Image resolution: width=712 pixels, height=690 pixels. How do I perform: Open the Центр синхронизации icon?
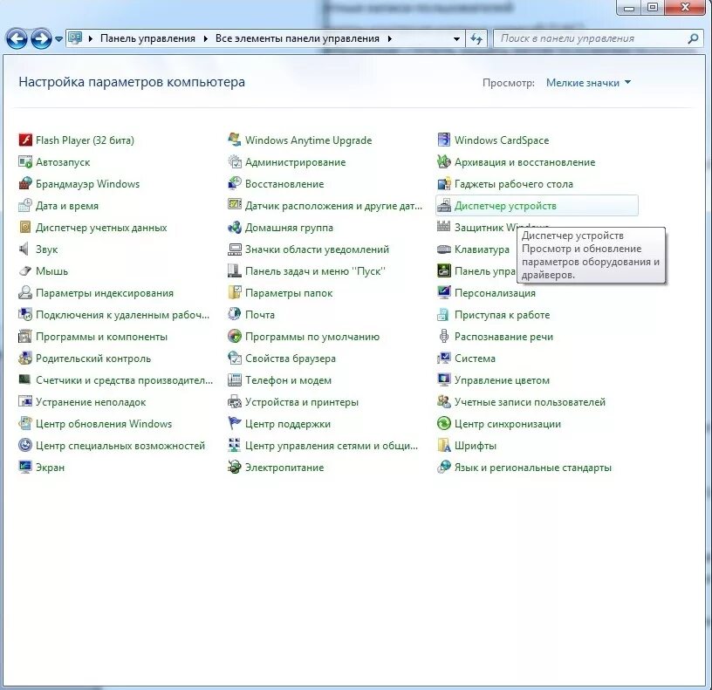click(443, 423)
